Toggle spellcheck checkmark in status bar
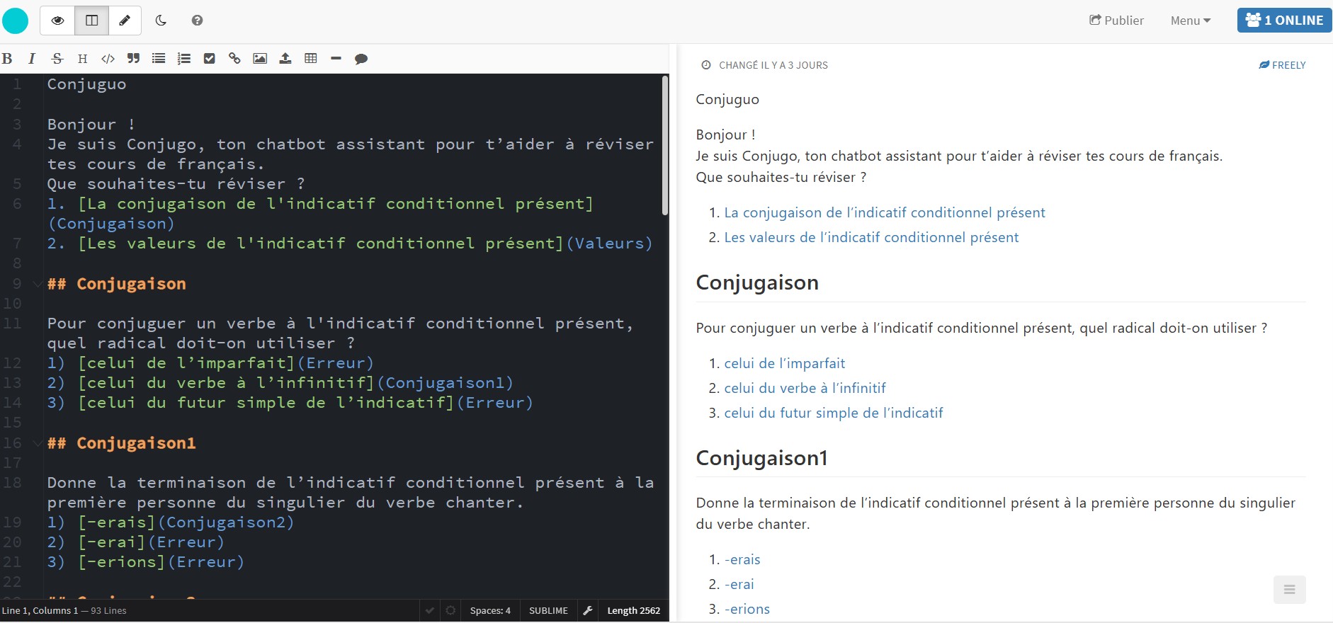Image resolution: width=1333 pixels, height=623 pixels. 429,610
